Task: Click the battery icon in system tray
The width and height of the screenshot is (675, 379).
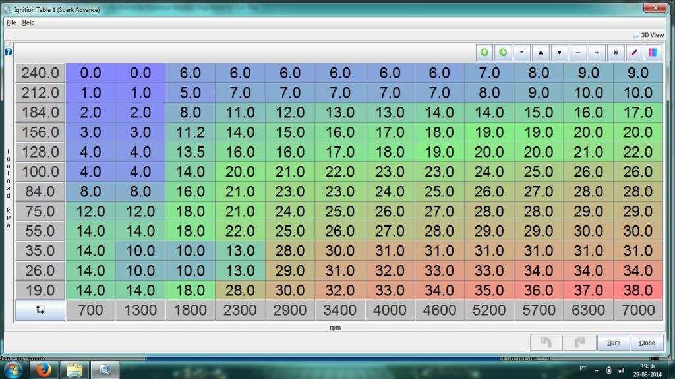Action: click(608, 370)
